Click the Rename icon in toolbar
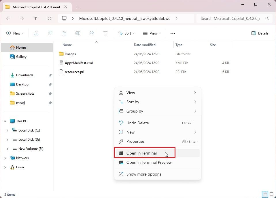 click(x=77, y=33)
